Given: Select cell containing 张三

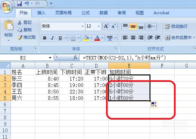Looking at the screenshot, I should 23,79.
